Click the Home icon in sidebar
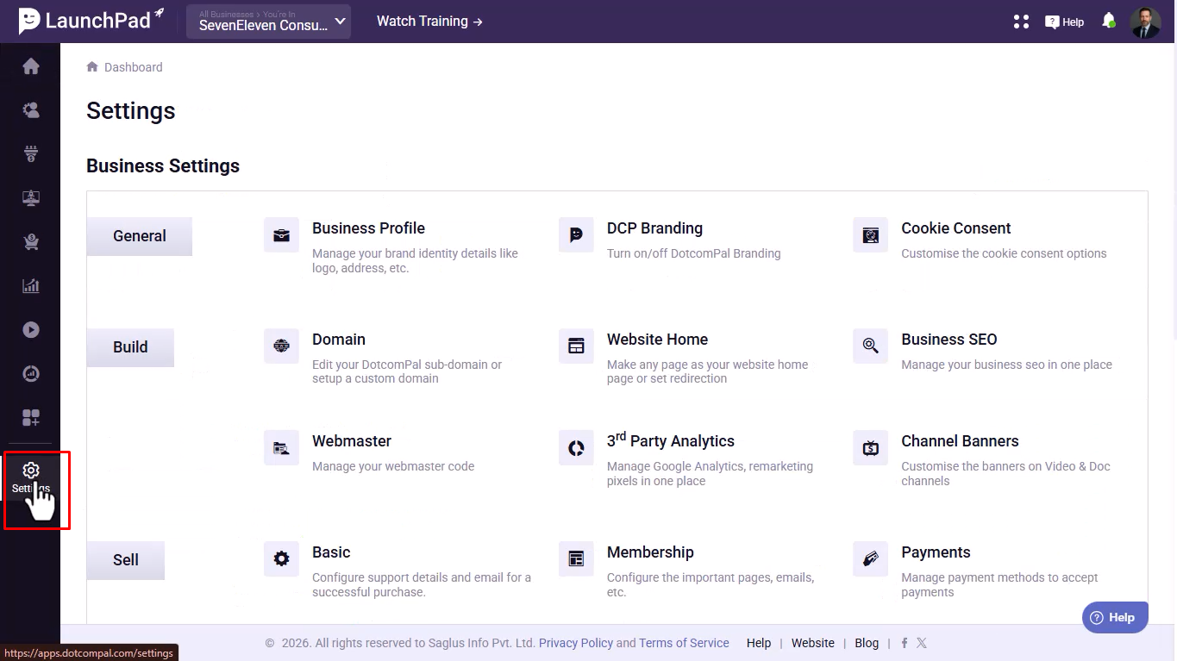The width and height of the screenshot is (1177, 661). coord(31,66)
